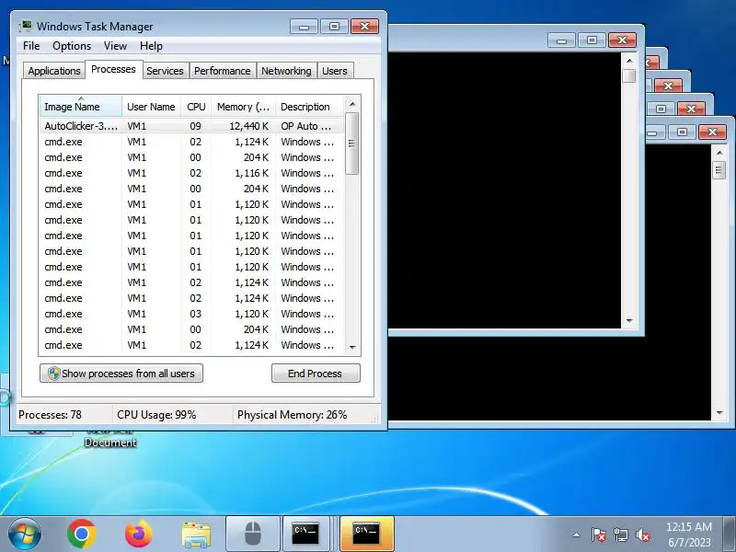Open Windows Explorer folder icon in taskbar

[196, 535]
